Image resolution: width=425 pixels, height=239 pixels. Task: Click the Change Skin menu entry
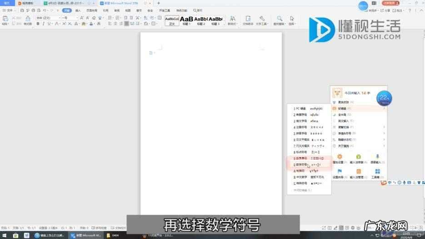[x=358, y=102]
